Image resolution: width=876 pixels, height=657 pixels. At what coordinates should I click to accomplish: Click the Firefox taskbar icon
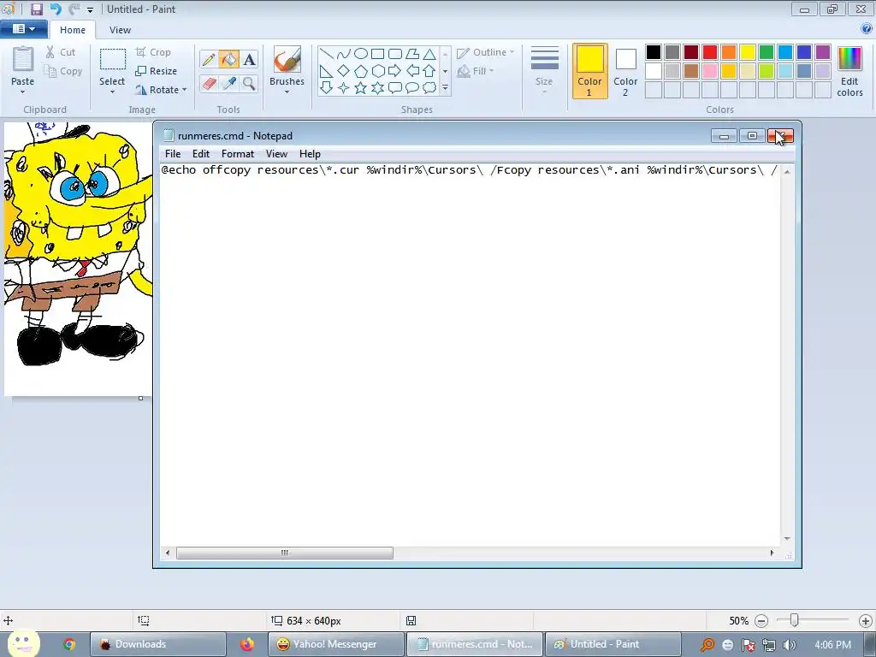coord(247,644)
